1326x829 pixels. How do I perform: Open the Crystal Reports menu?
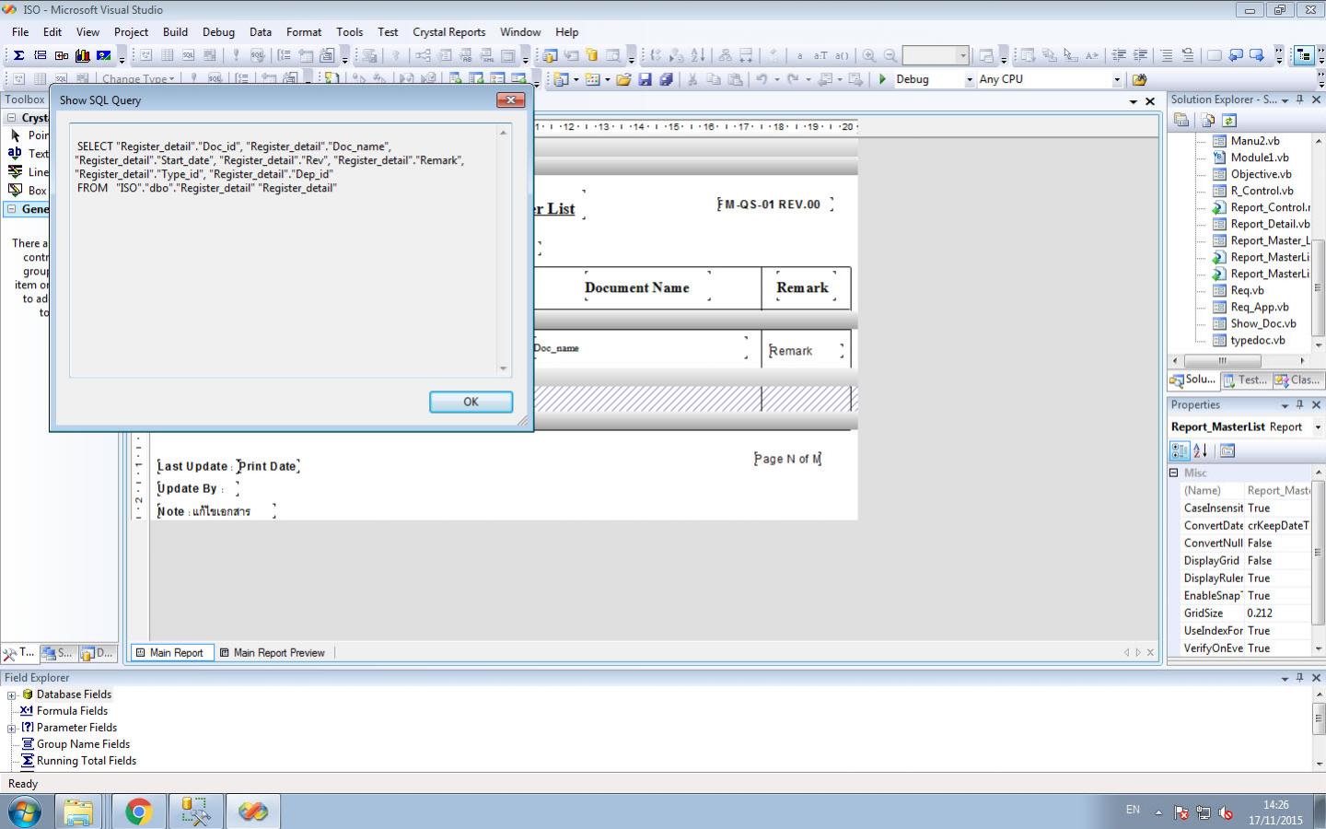[x=448, y=31]
